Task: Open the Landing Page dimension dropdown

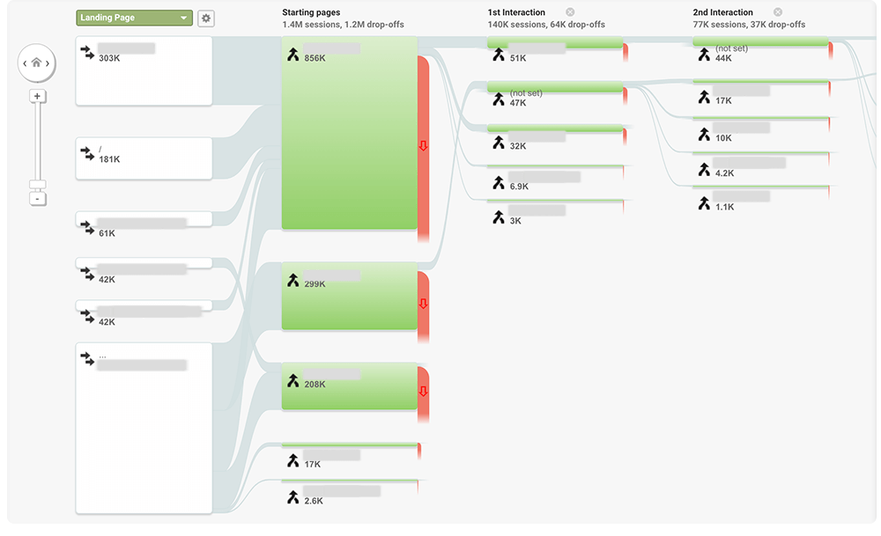Action: pyautogui.click(x=134, y=18)
